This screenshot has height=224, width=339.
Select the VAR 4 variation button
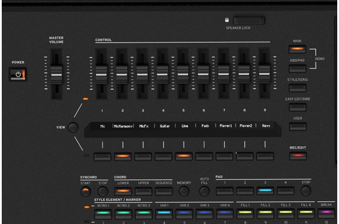pos(225,213)
